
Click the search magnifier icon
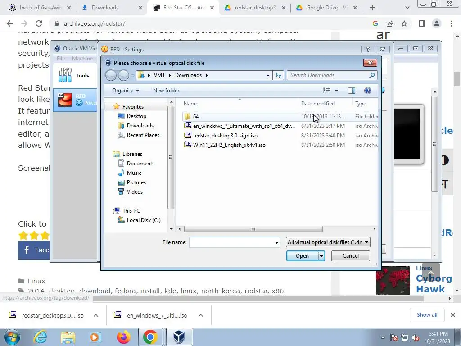pos(372,75)
